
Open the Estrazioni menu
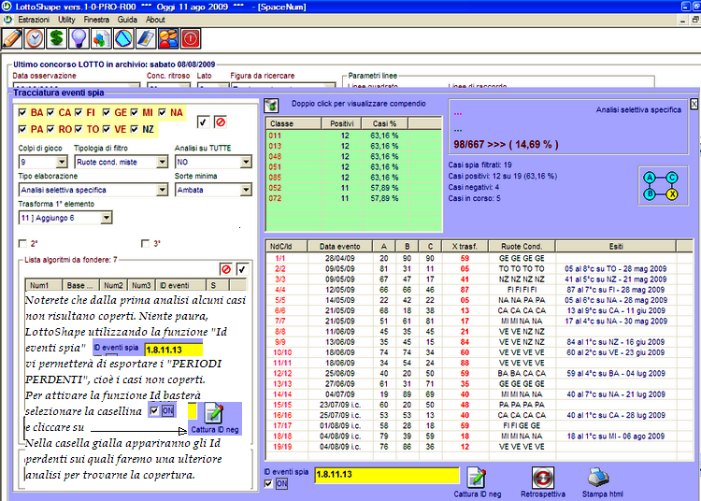point(34,20)
